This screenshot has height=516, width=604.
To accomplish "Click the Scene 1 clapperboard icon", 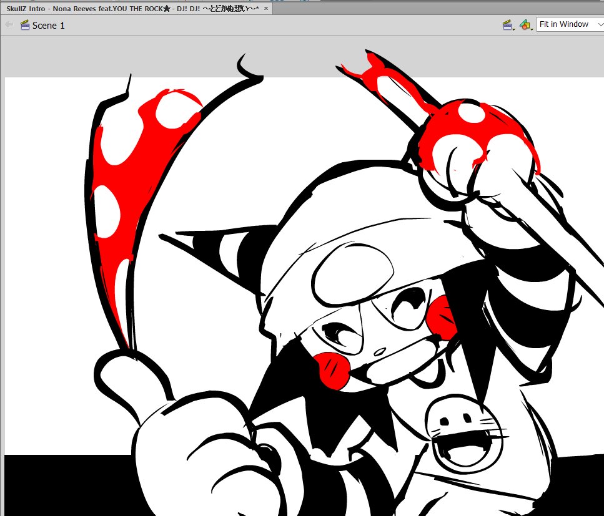I will 25,25.
